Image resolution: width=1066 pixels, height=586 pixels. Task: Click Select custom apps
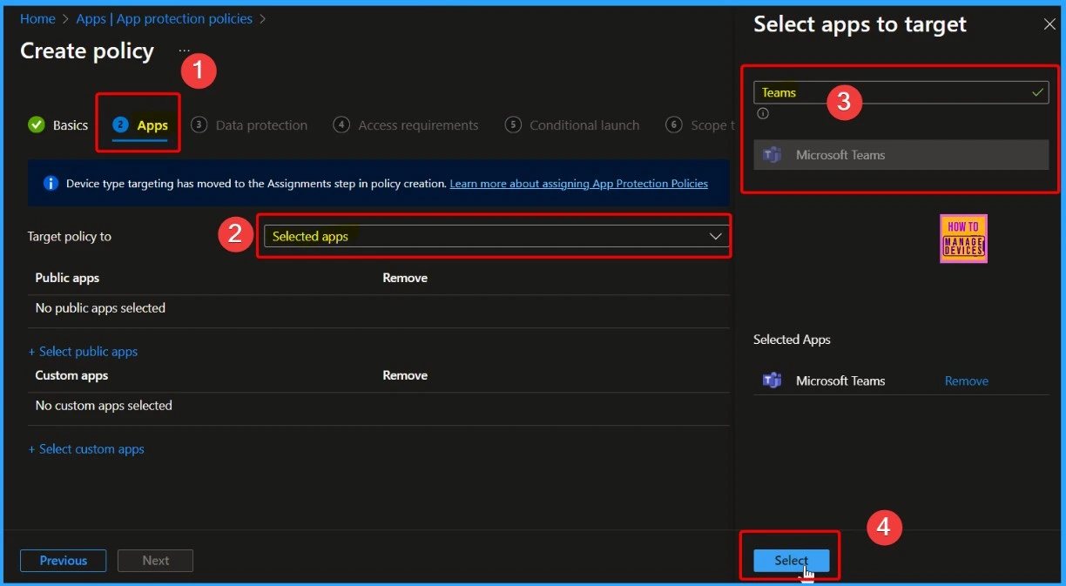click(86, 448)
